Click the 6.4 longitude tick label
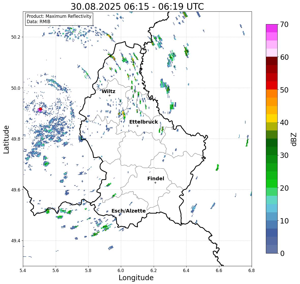300x284 pixels. [x=186, y=271]
